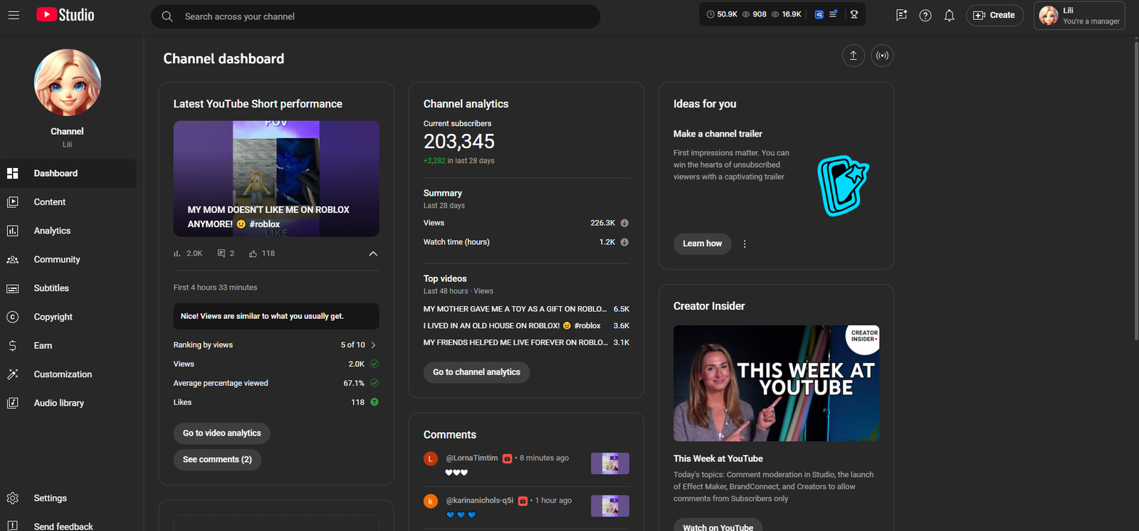Click the YouTube Studio logo
1139x531 pixels.
pyautogui.click(x=65, y=15)
